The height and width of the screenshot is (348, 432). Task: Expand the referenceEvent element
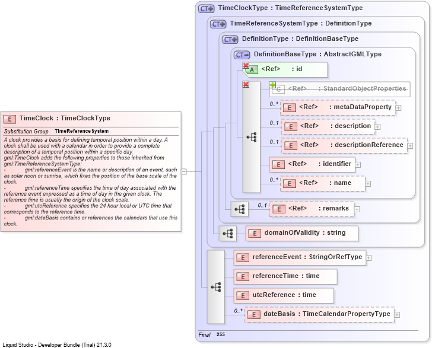[x=369, y=258]
